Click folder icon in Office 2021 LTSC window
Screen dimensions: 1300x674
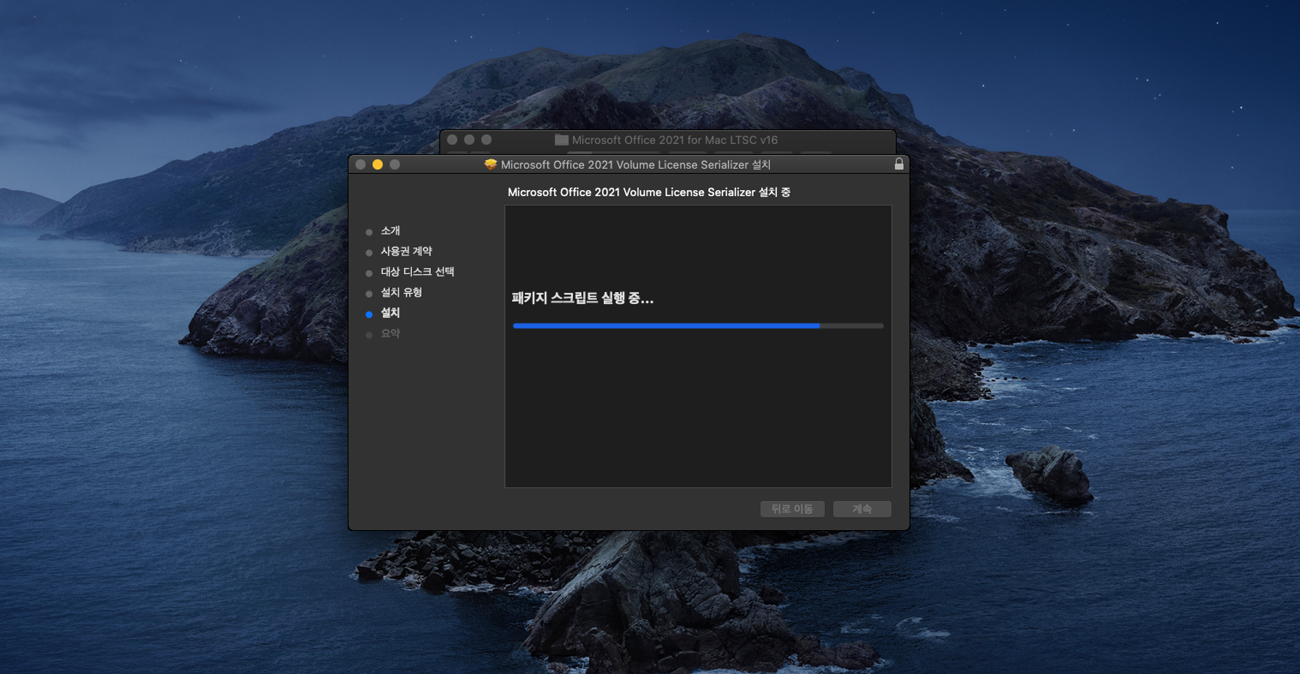(x=562, y=140)
